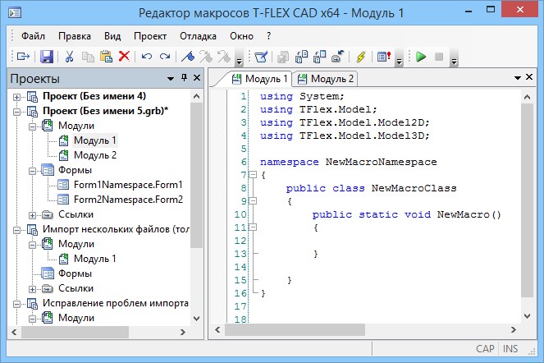Click the exit macro editor toolbar icon
Viewport: 544px width, 363px height.
pos(23,57)
